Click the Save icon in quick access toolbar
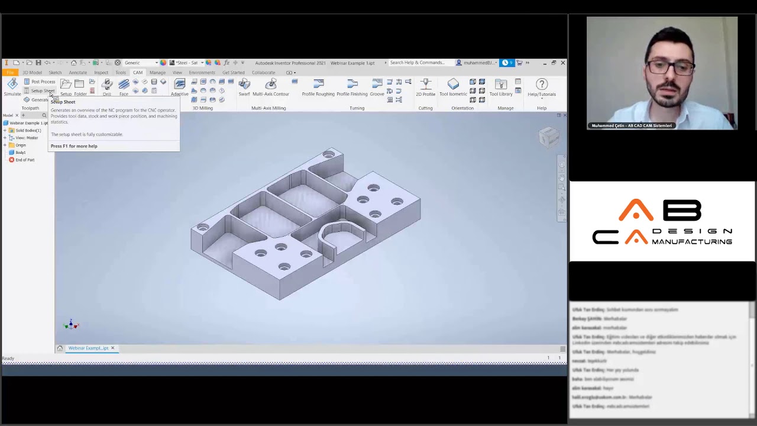Image resolution: width=757 pixels, height=426 pixels. tap(38, 63)
